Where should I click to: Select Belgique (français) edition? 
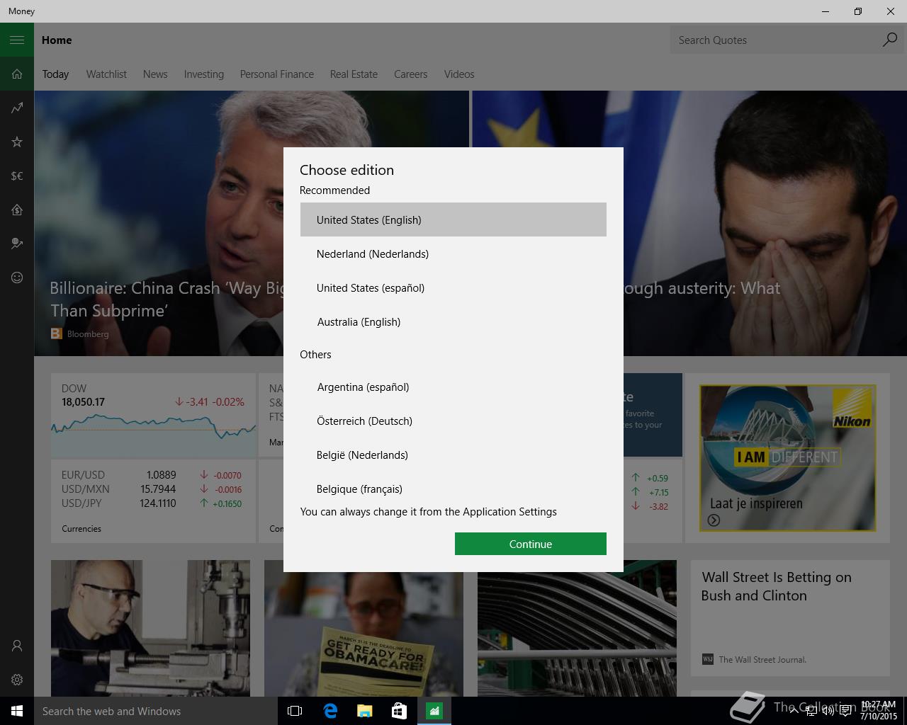pyautogui.click(x=453, y=487)
